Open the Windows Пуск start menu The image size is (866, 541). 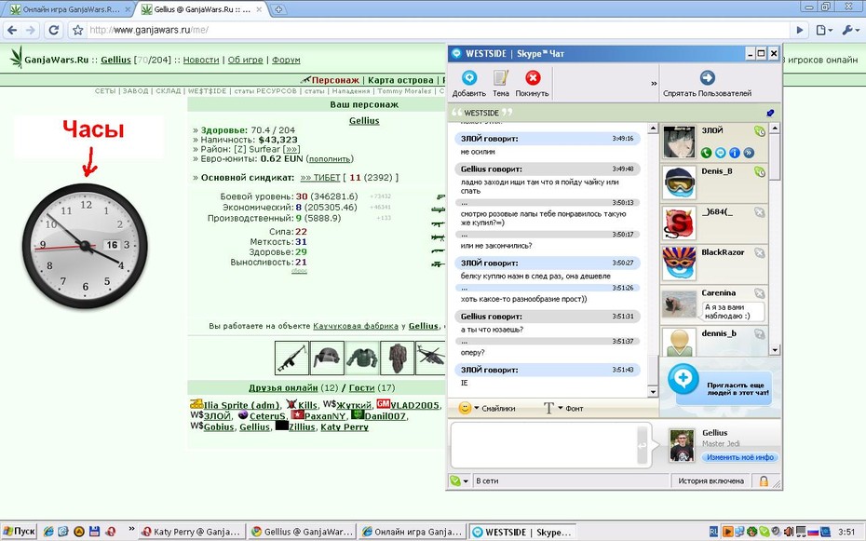pos(19,532)
